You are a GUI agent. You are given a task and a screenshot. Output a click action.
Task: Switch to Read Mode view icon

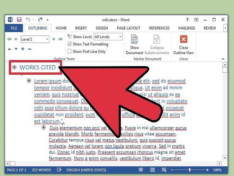(140, 170)
